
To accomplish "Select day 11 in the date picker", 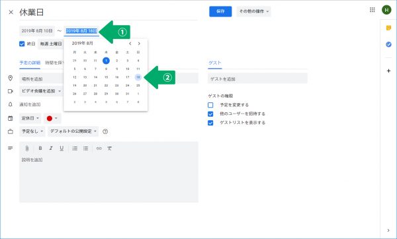I will [138, 69].
